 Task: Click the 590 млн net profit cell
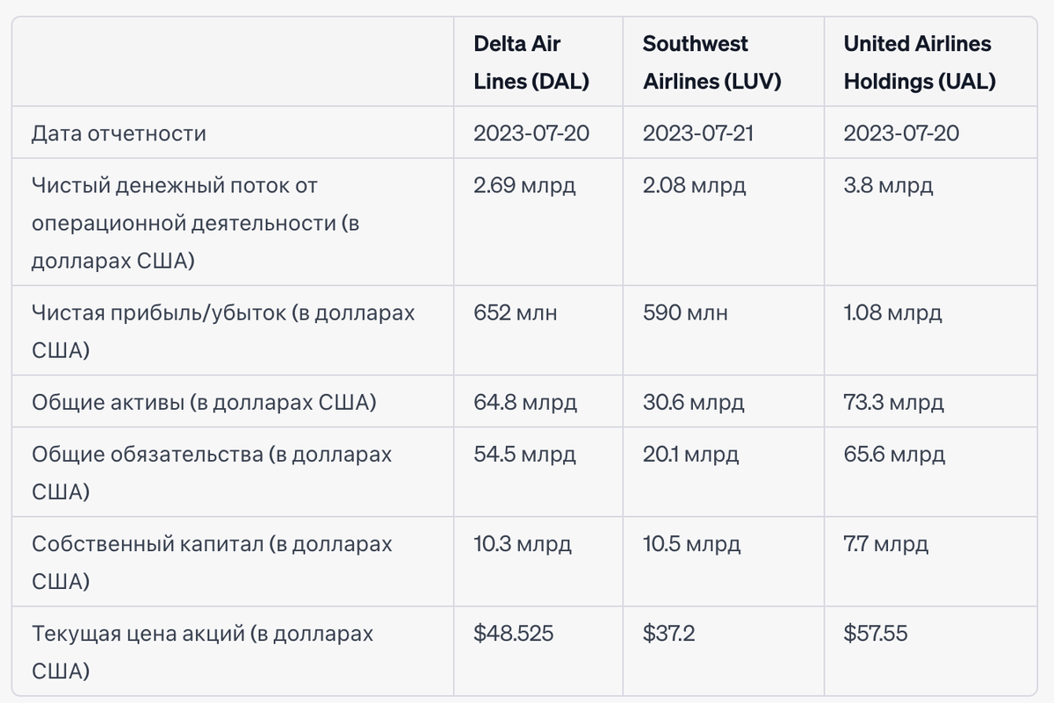[x=685, y=313]
